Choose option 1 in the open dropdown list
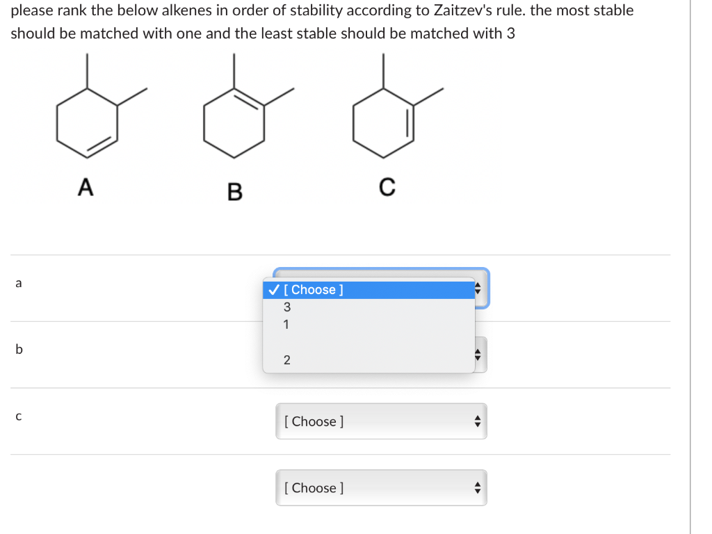Viewport: 712px width, 534px height. click(x=369, y=325)
